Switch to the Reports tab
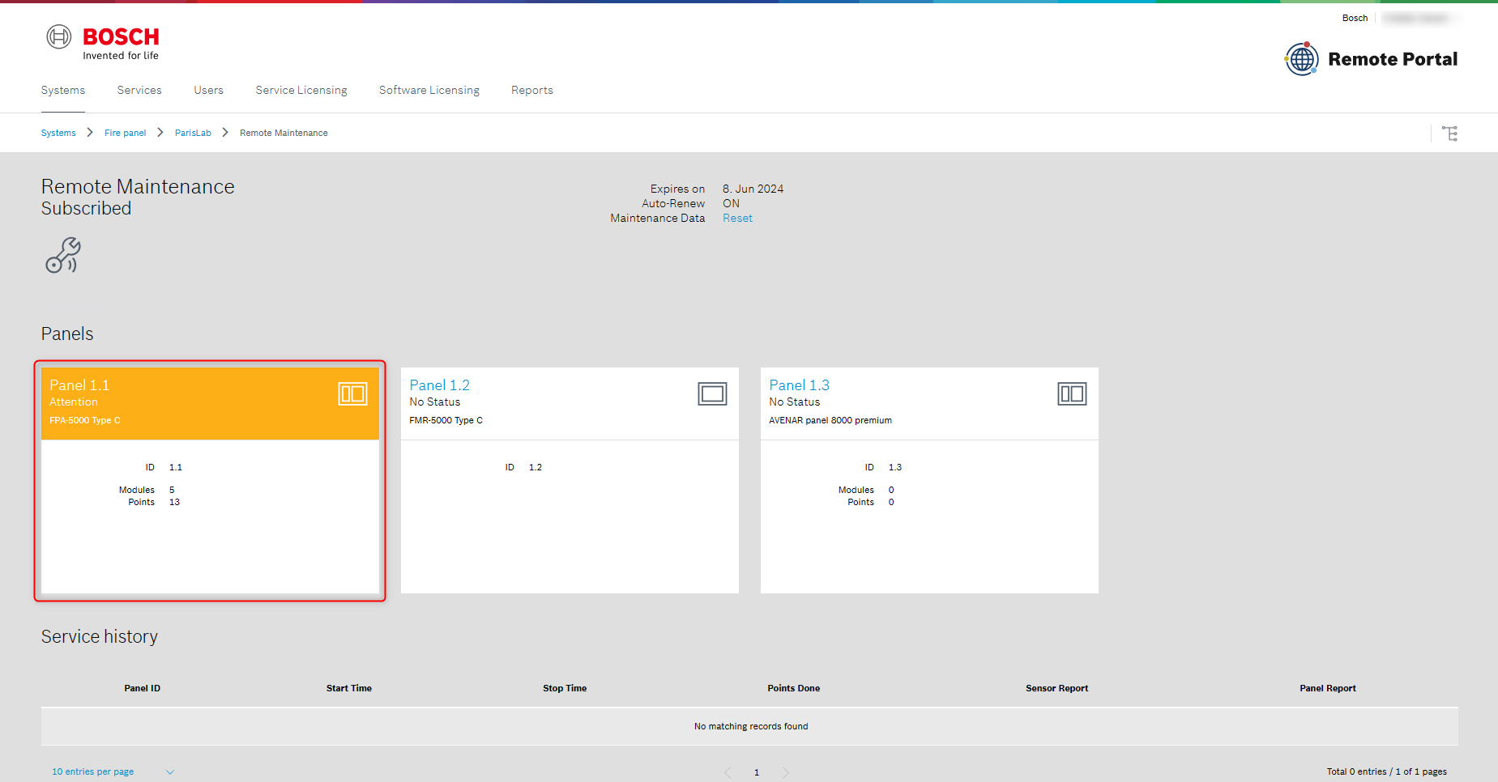Screen dimensions: 1498x782 [x=531, y=90]
